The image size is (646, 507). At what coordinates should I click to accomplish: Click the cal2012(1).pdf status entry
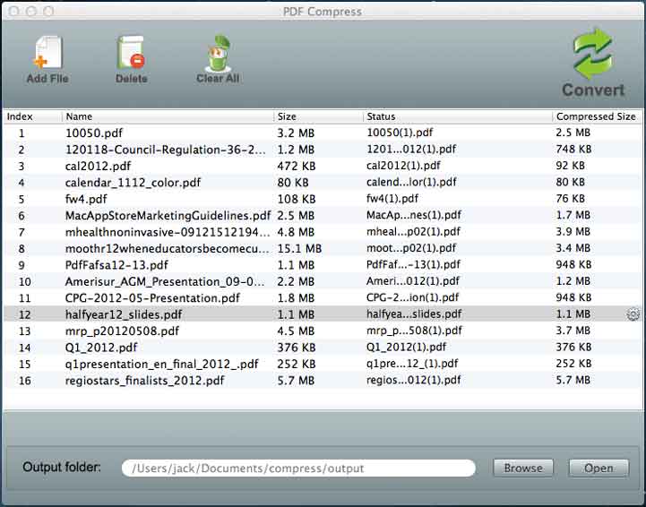pyautogui.click(x=403, y=166)
